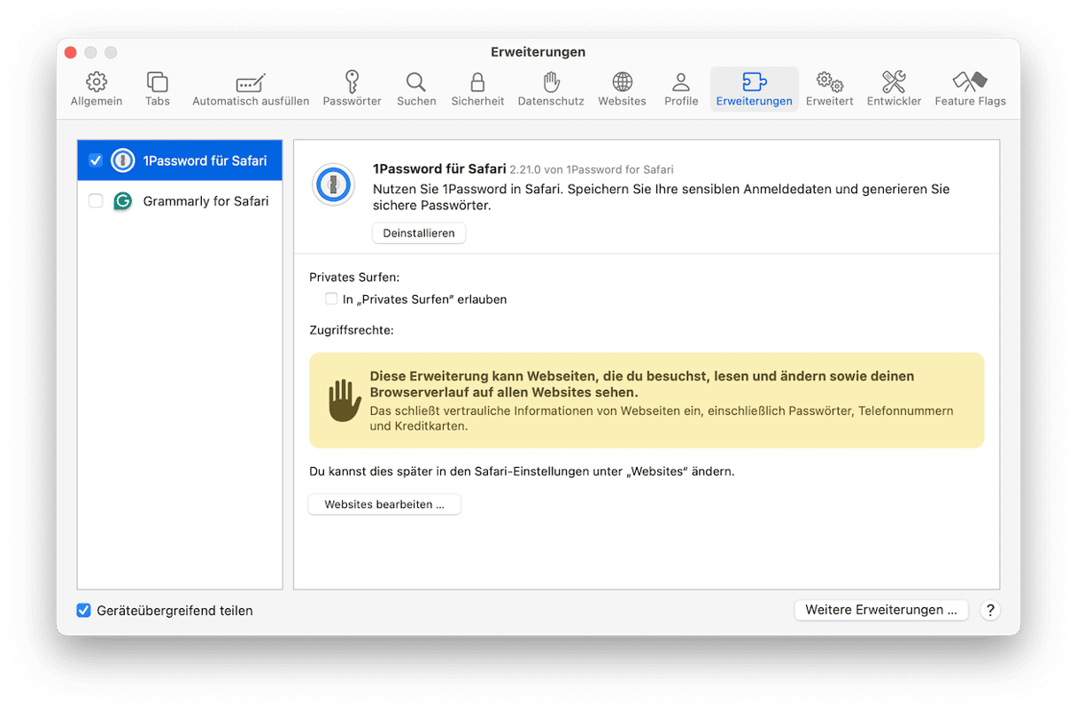Go to Sicherheit lock settings
1077x710 pixels.
coord(477,83)
